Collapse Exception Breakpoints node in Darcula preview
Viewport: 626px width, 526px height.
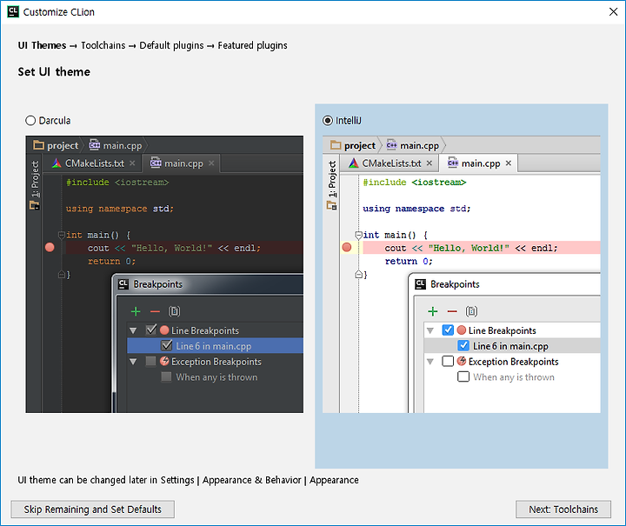(133, 362)
